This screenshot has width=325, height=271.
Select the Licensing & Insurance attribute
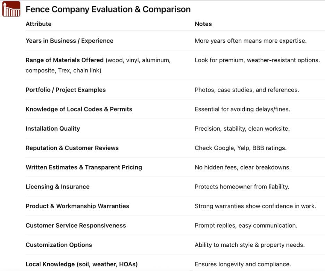pyautogui.click(x=58, y=187)
